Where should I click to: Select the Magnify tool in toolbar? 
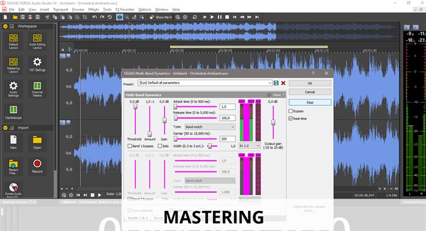[127, 17]
